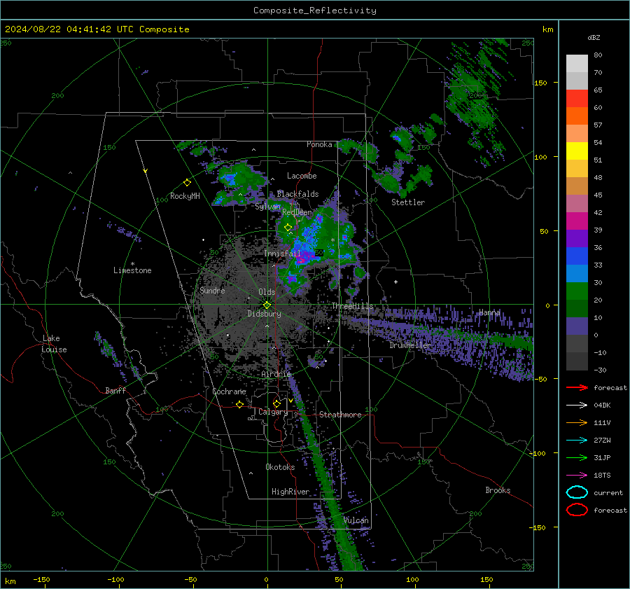Click the Ponoka city label
The height and width of the screenshot is (589, 630).
[x=319, y=144]
